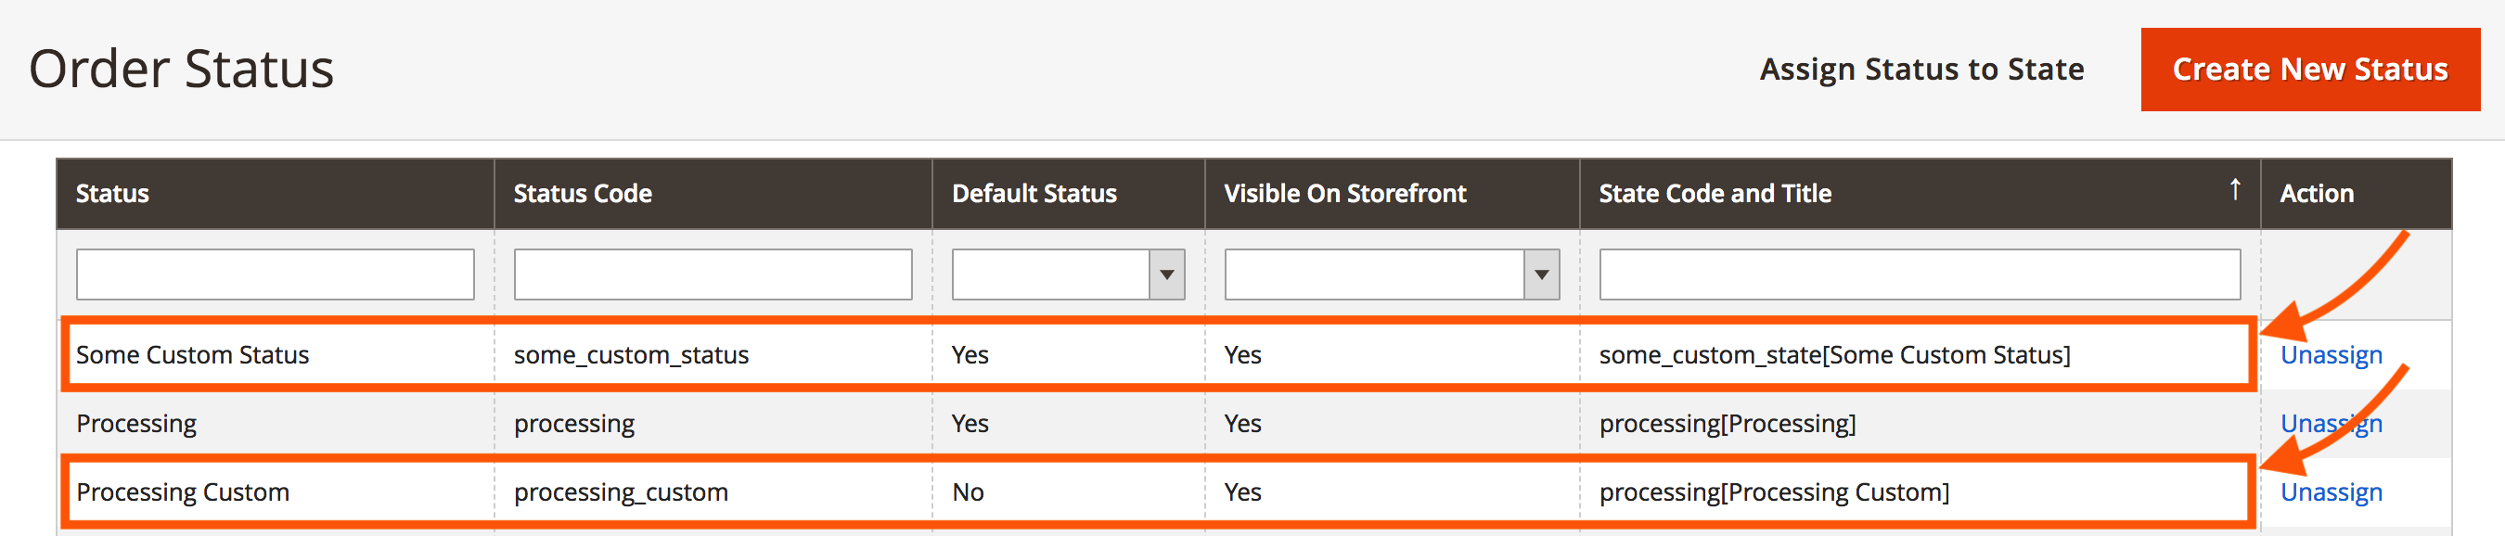The width and height of the screenshot is (2505, 536).
Task: Click the Visible On Storefront dropdown arrow
Action: coord(1541,274)
